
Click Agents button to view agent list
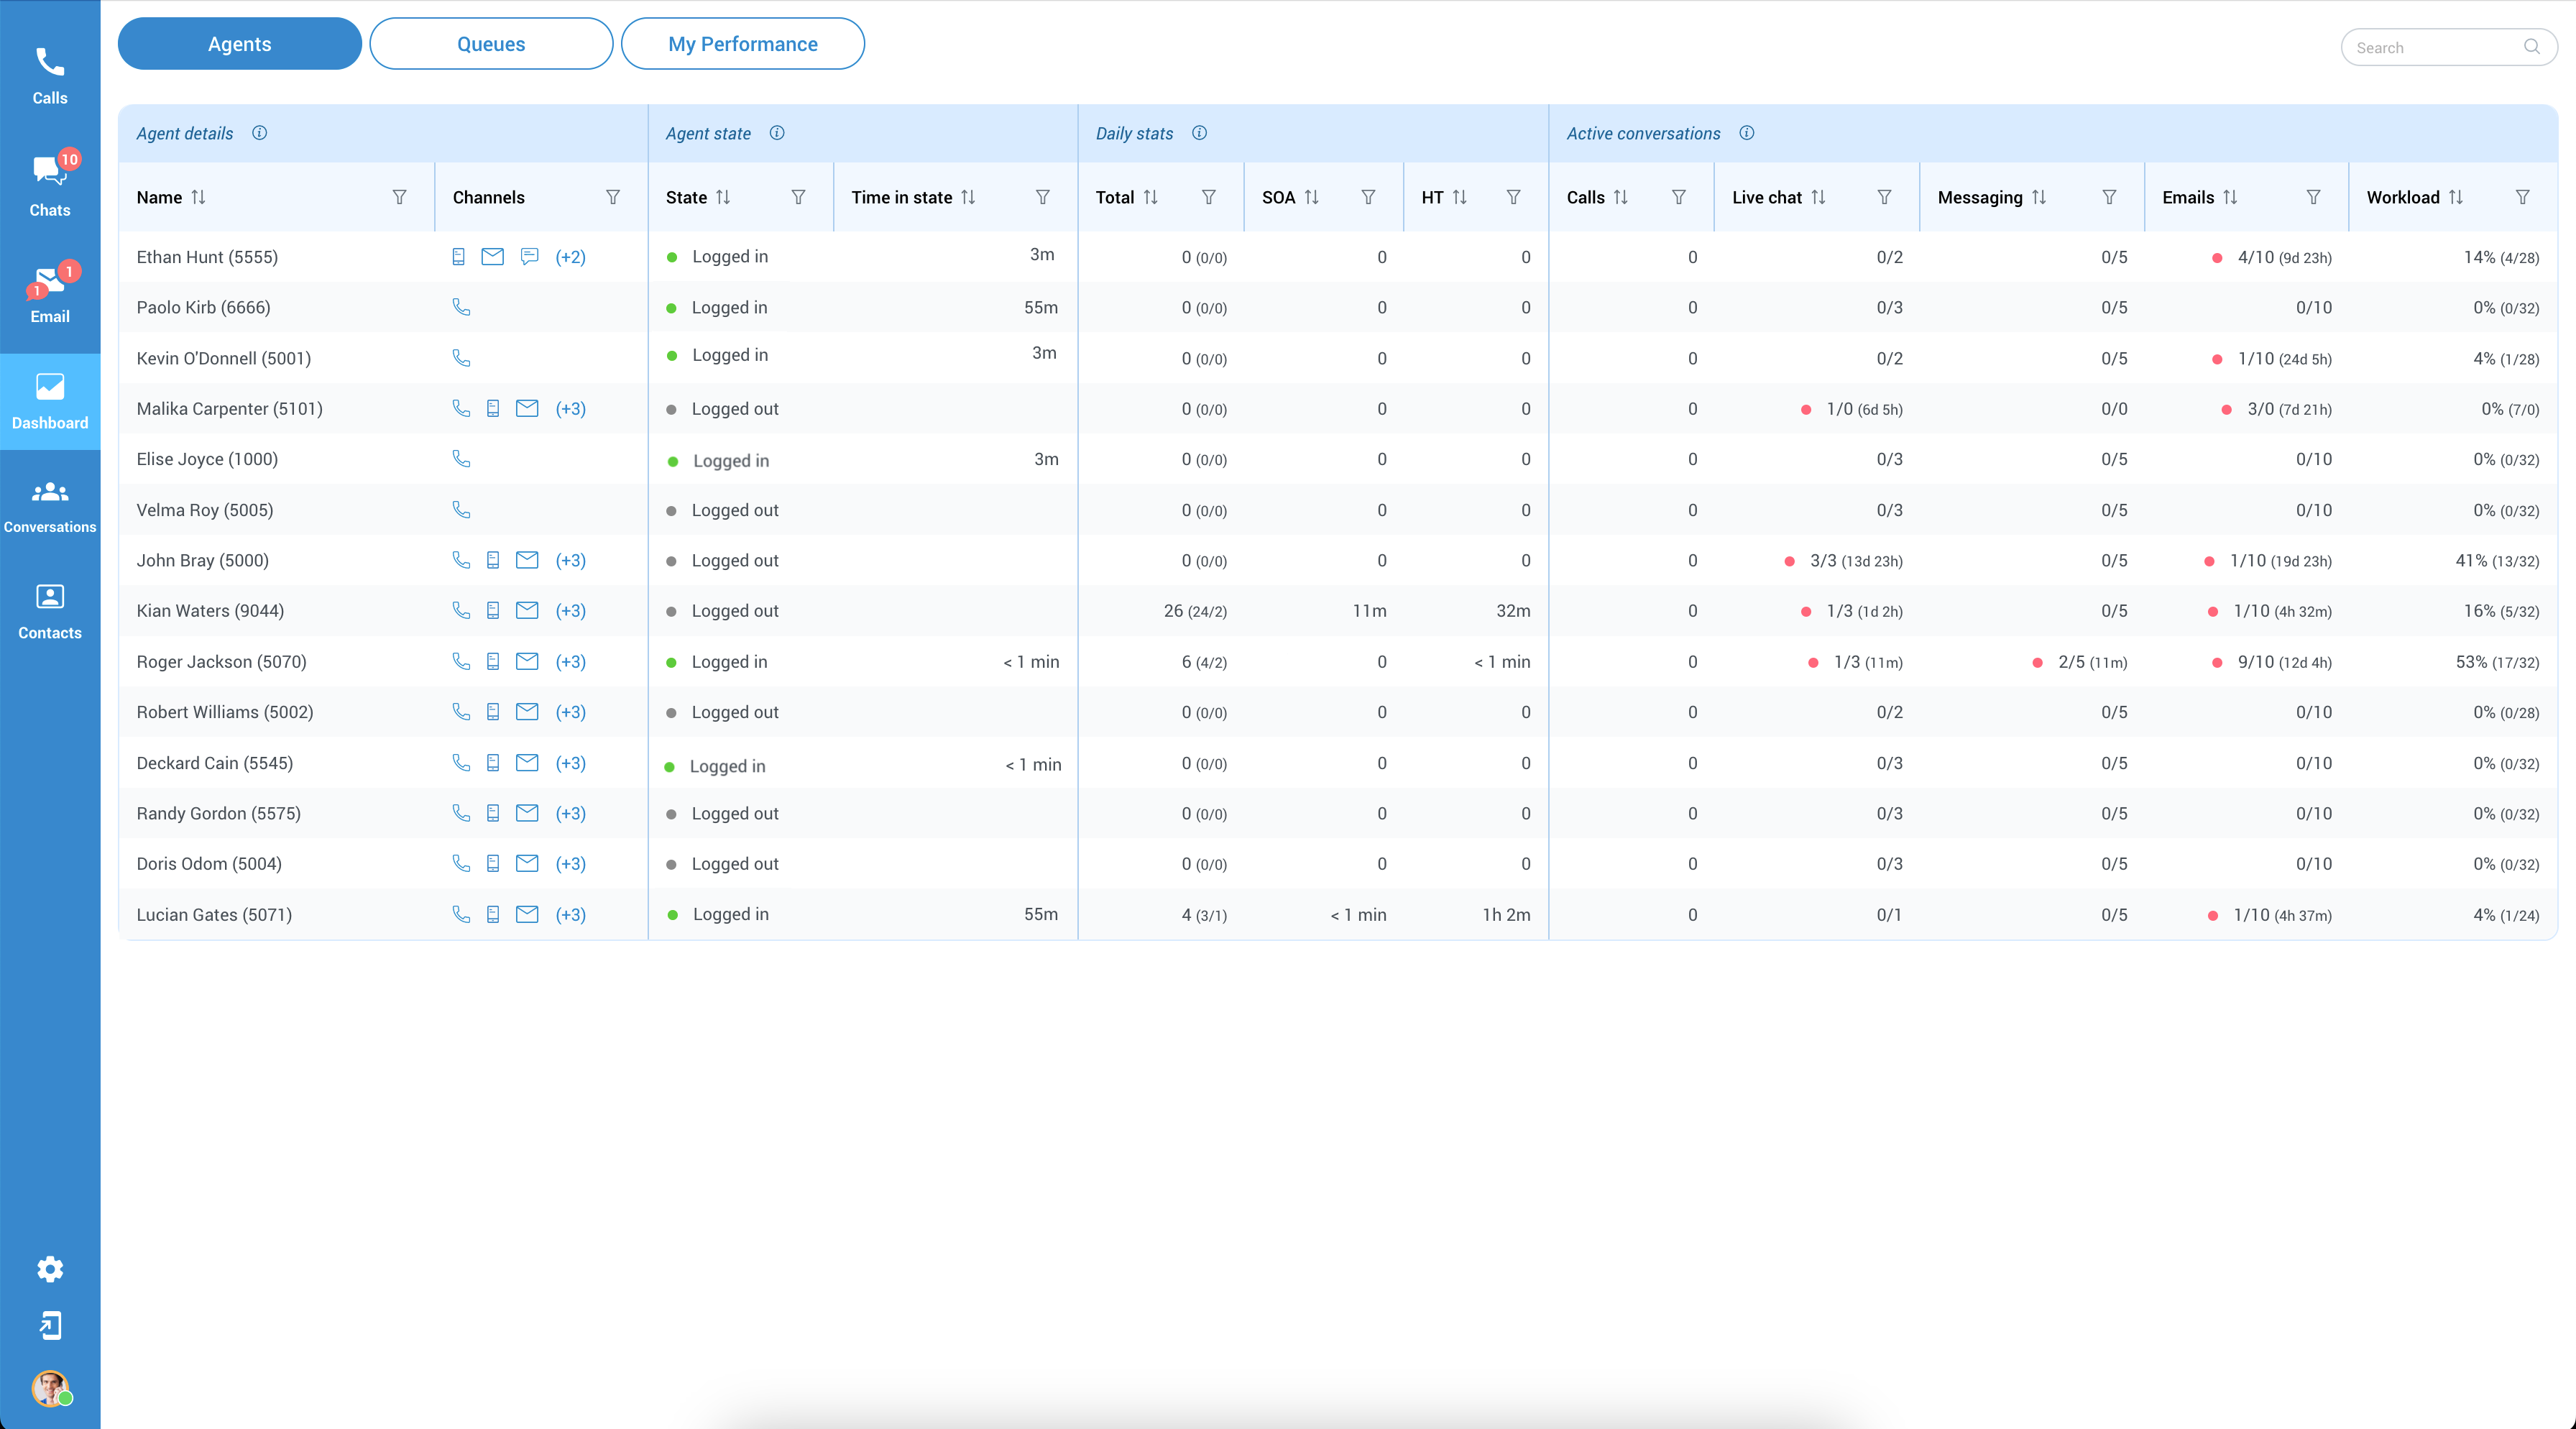tap(239, 42)
